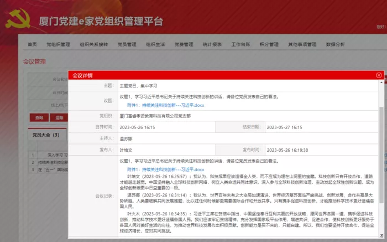This screenshot has height=242, width=387.
Task: Open the 组织生活 menu
Action: (155, 44)
